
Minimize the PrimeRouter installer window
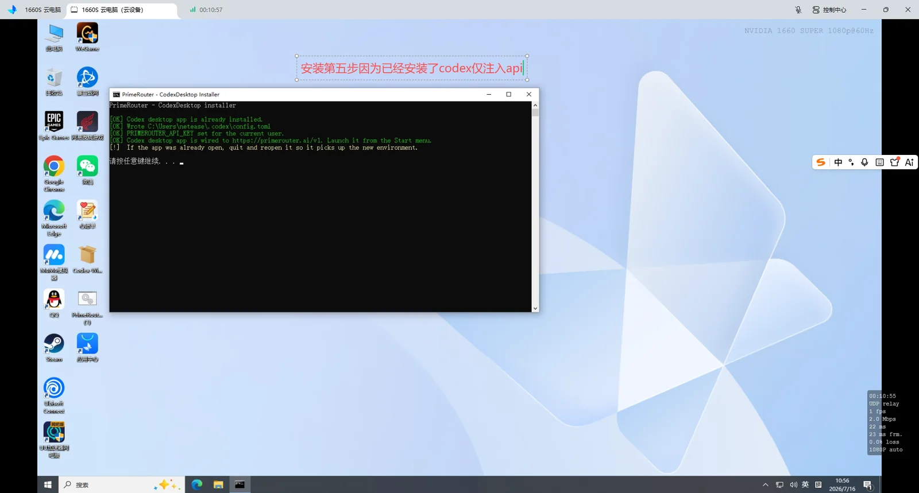click(x=489, y=94)
